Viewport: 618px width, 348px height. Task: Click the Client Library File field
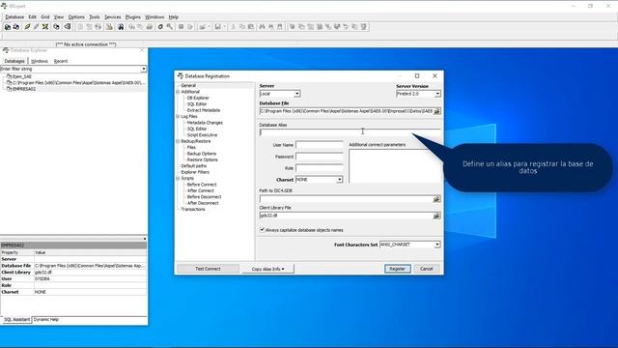[x=346, y=216]
